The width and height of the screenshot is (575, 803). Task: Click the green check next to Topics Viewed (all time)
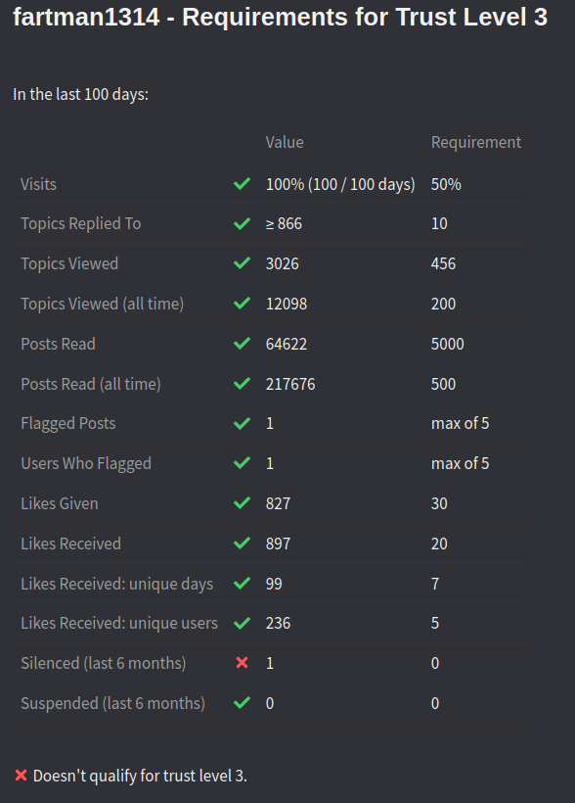(242, 304)
